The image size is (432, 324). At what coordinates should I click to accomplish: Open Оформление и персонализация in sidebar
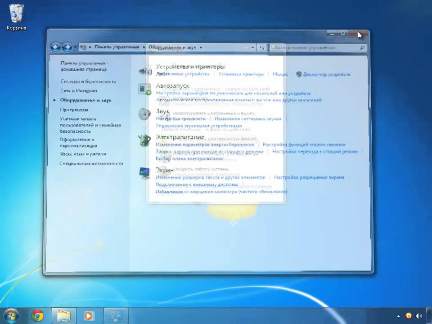point(78,143)
